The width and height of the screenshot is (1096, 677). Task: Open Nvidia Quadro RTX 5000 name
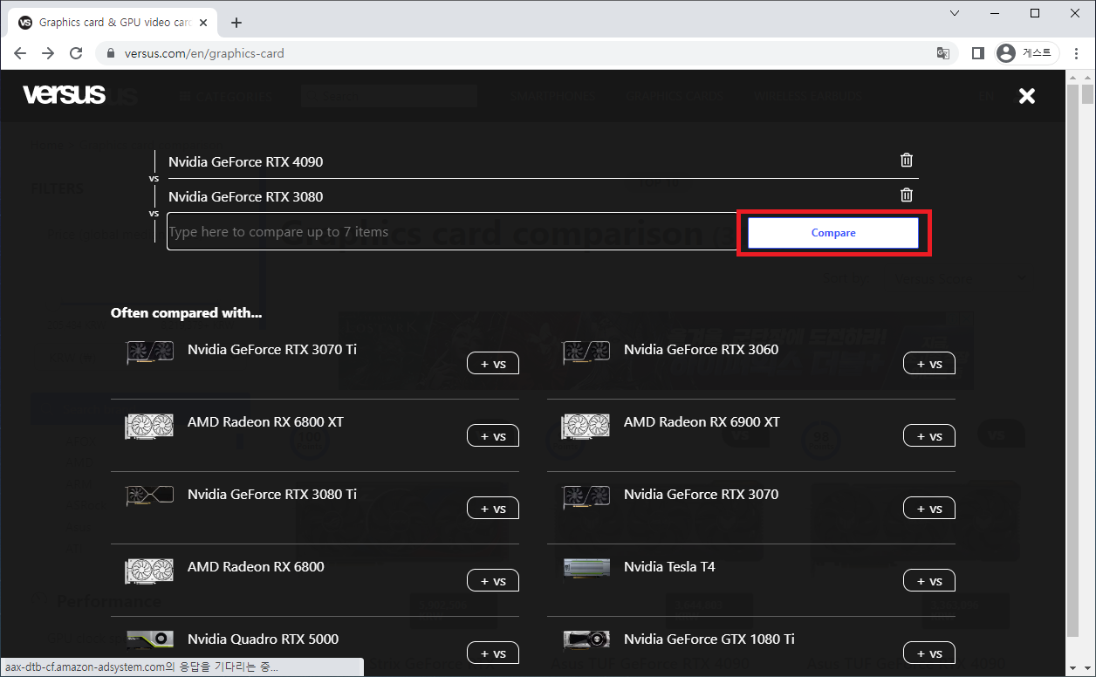tap(264, 639)
